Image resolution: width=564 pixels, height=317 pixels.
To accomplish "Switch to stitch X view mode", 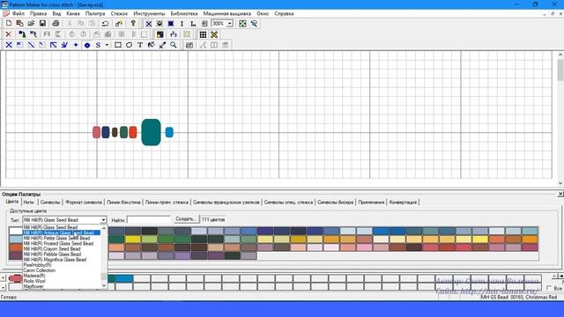I will tap(149, 24).
